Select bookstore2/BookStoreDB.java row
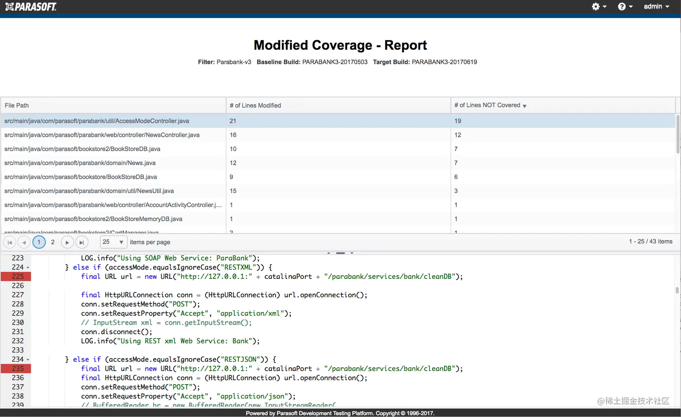Viewport: 681px width, 417px height. [x=338, y=149]
